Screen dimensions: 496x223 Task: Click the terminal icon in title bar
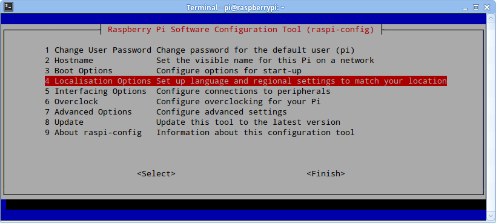tap(8, 7)
